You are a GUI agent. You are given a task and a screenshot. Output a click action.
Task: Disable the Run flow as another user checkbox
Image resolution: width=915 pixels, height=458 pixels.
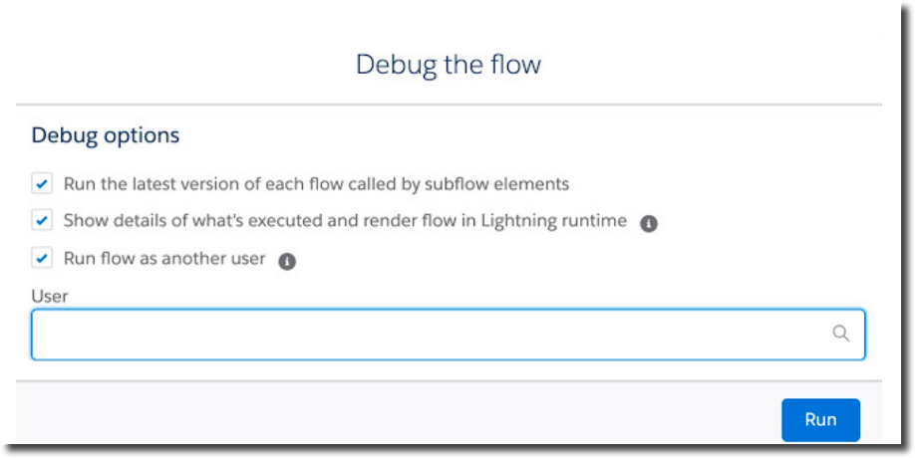42,258
